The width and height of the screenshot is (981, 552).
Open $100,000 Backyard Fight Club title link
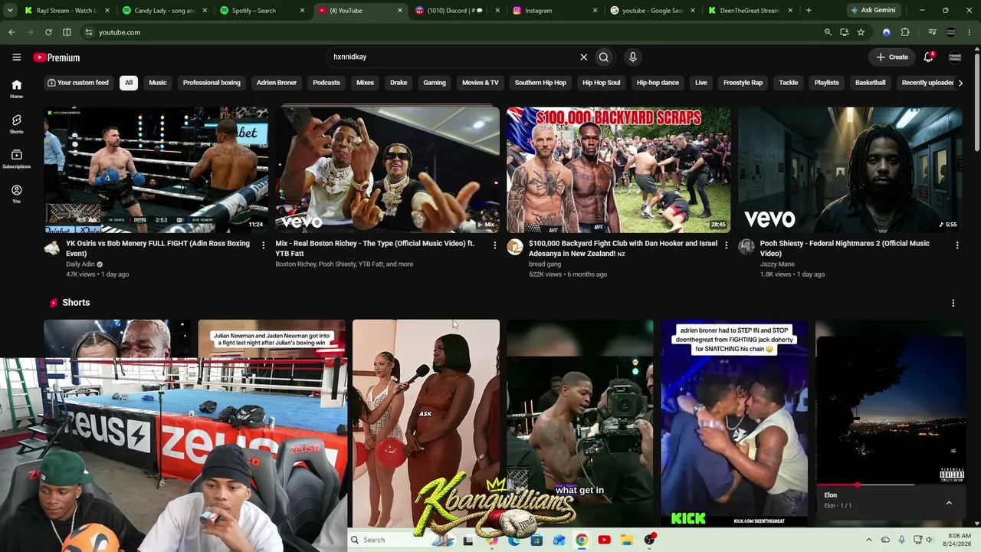pos(623,248)
